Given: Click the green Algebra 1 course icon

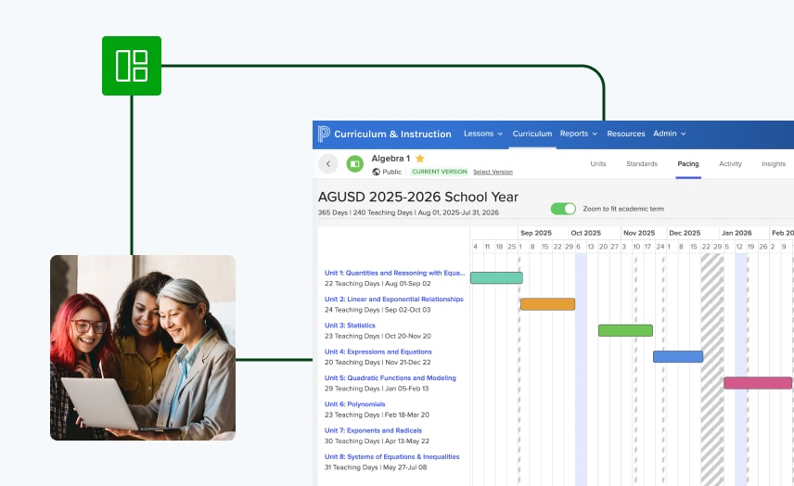Looking at the screenshot, I should point(355,163).
